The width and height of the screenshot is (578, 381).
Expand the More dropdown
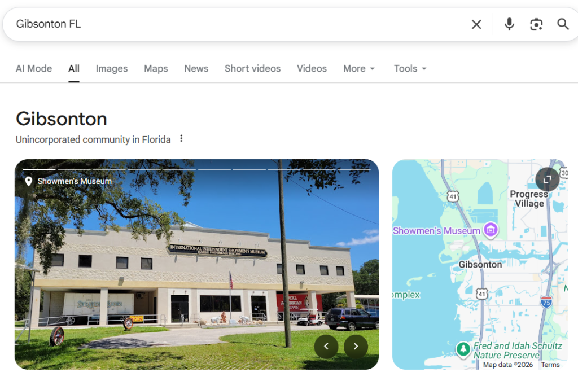point(359,68)
